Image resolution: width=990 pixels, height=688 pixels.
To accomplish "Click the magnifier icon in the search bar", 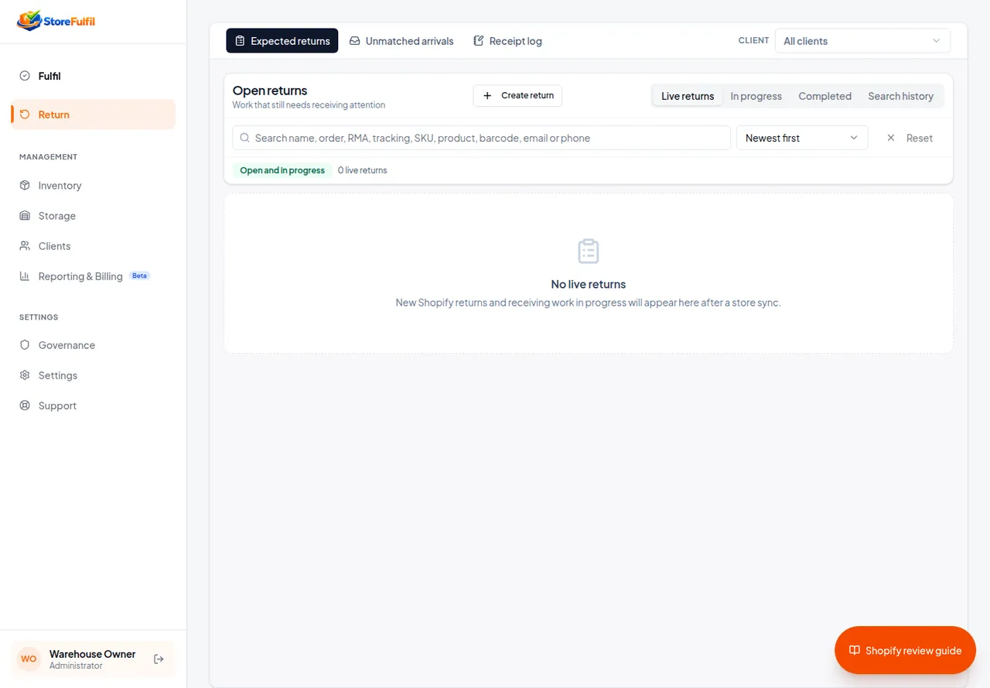I will pyautogui.click(x=245, y=138).
